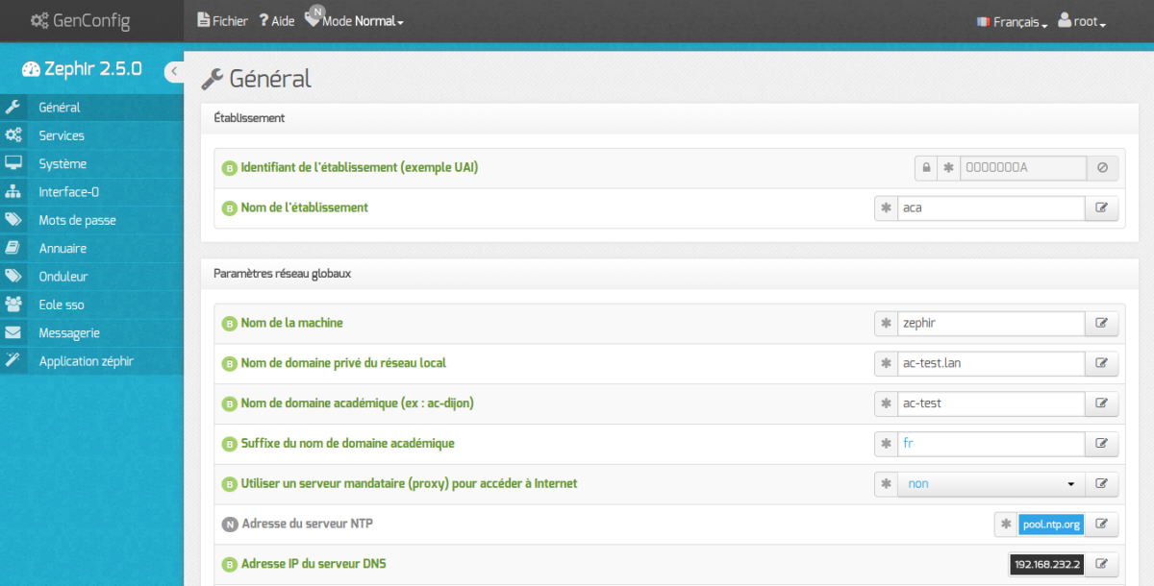Click the disabled icon beside 0000000A
The image size is (1154, 586).
(x=1102, y=167)
